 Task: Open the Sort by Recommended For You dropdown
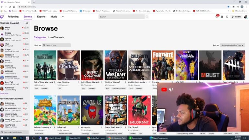pos(232,45)
